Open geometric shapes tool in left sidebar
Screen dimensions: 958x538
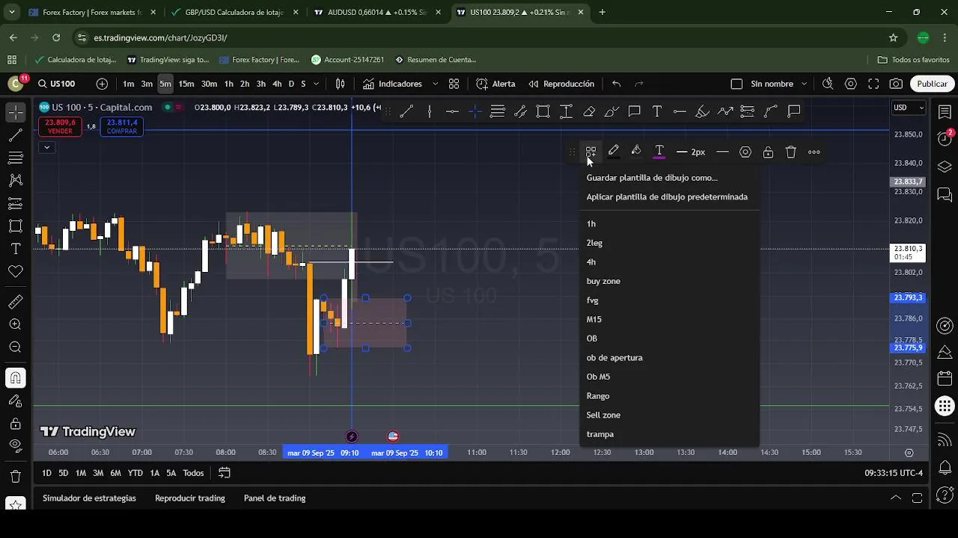[15, 226]
